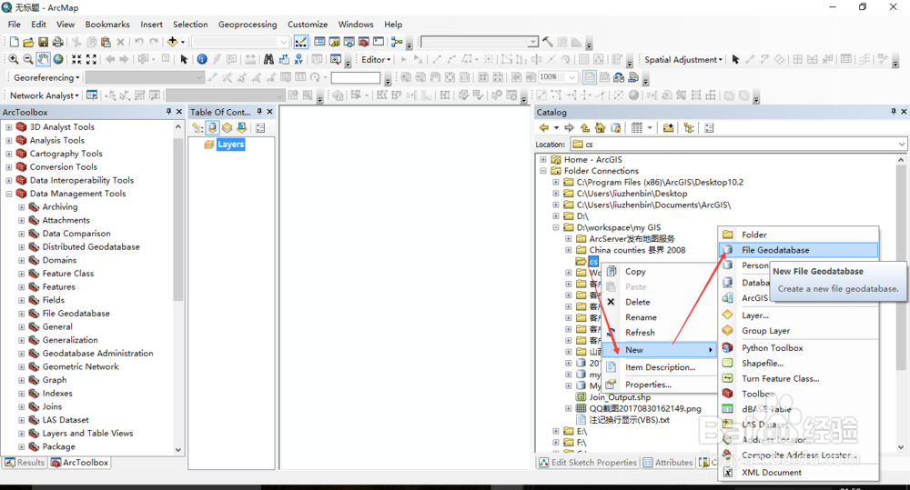The width and height of the screenshot is (910, 490).
Task: Select the Select Elements arrow tool
Action: click(x=184, y=59)
